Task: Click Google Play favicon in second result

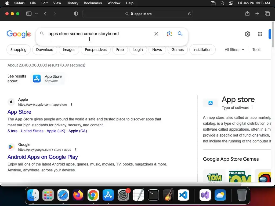Action: click(11, 147)
